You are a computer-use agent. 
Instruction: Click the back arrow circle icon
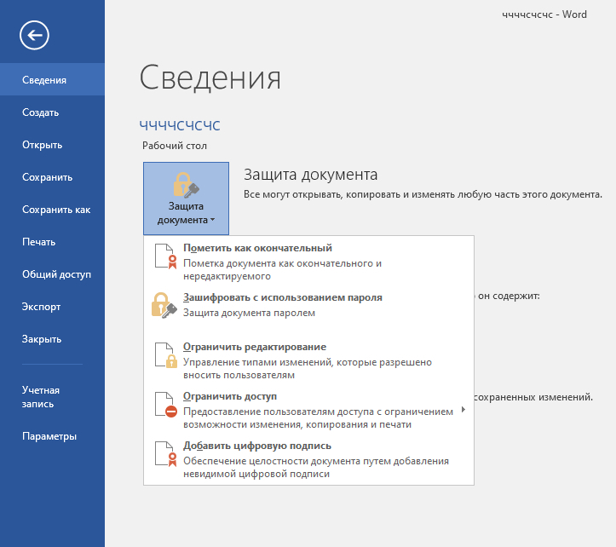coord(34,35)
